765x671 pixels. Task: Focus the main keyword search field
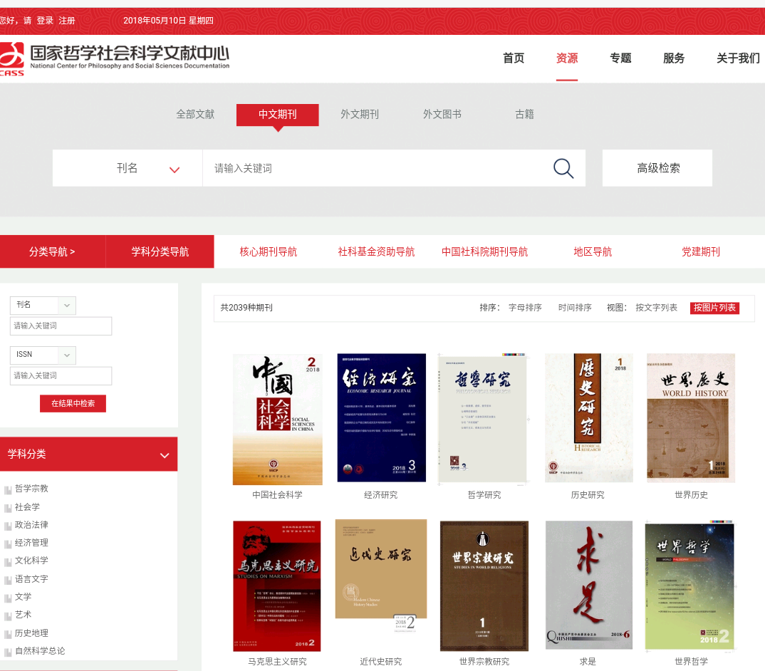coord(375,168)
